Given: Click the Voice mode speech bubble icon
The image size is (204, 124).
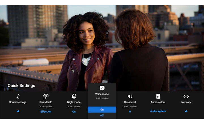Looking at the screenshot, I should pos(102,88).
